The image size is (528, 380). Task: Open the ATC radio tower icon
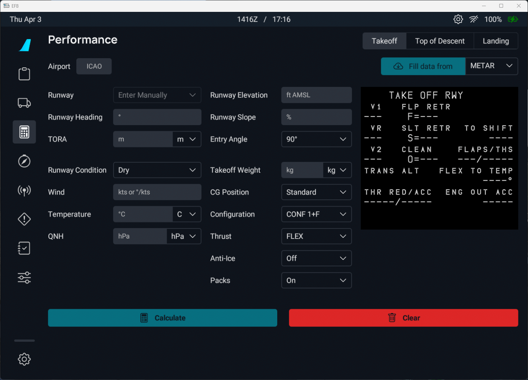click(24, 190)
